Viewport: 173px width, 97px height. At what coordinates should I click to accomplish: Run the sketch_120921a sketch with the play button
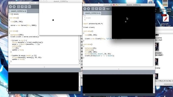point(10,7)
